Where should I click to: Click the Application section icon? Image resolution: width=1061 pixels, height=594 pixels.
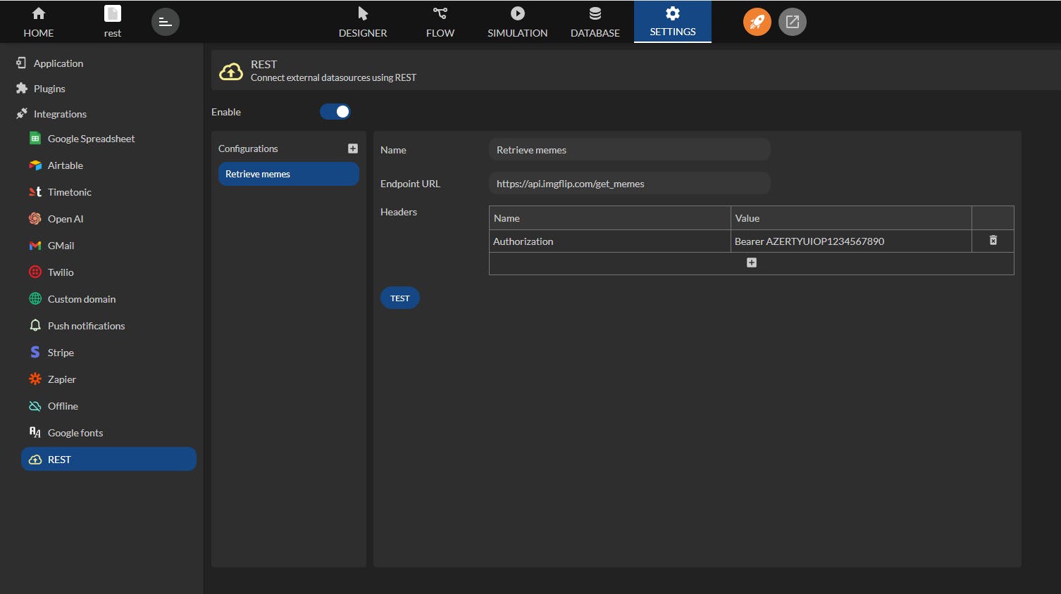[21, 63]
